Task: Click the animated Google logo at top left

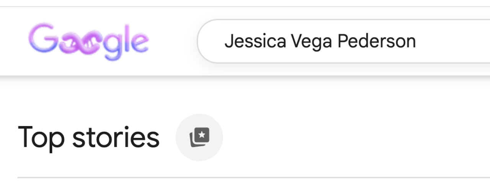Action: 88,41
